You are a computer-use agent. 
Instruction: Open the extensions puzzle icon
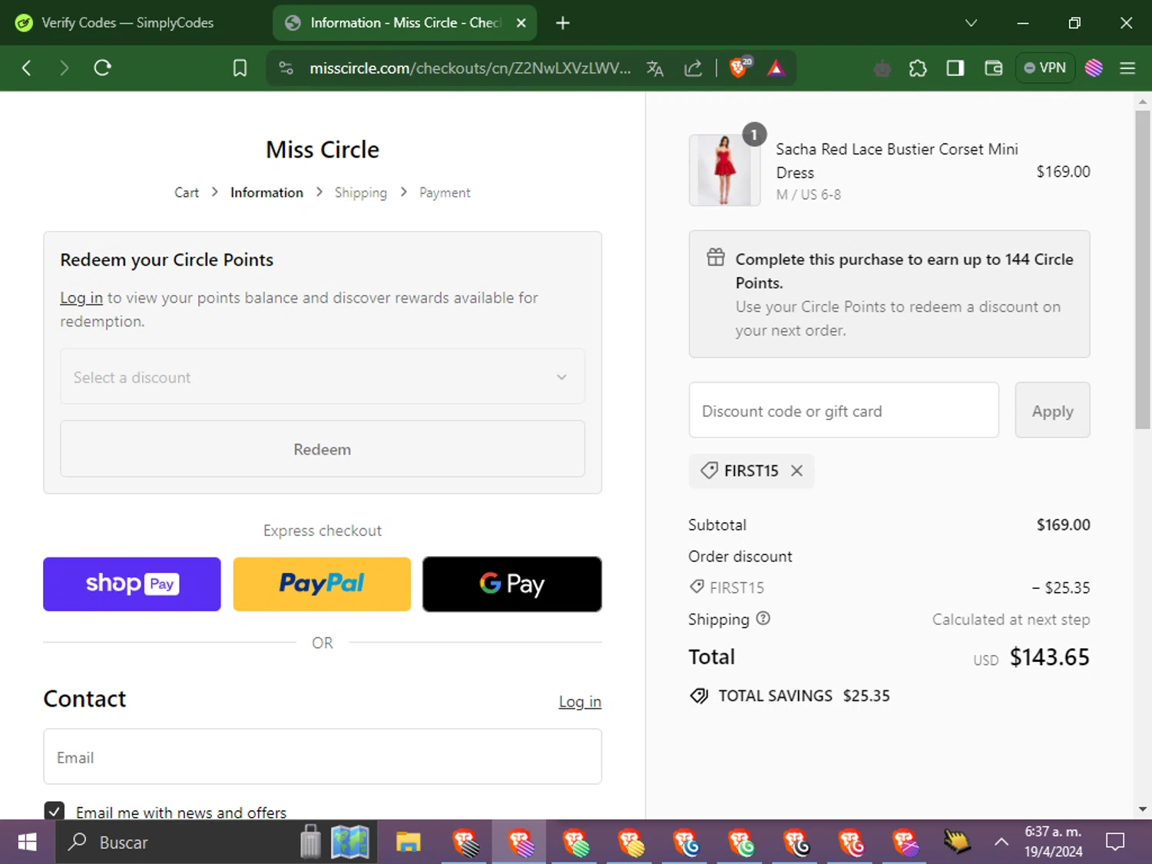(918, 68)
